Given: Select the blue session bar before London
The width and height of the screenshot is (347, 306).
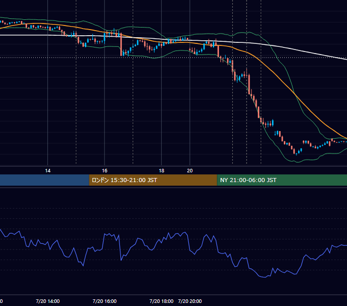Looking at the screenshot, I should (x=44, y=180).
